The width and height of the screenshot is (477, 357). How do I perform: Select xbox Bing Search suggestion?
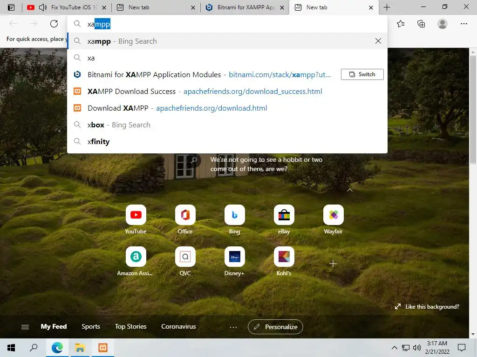pos(227,125)
